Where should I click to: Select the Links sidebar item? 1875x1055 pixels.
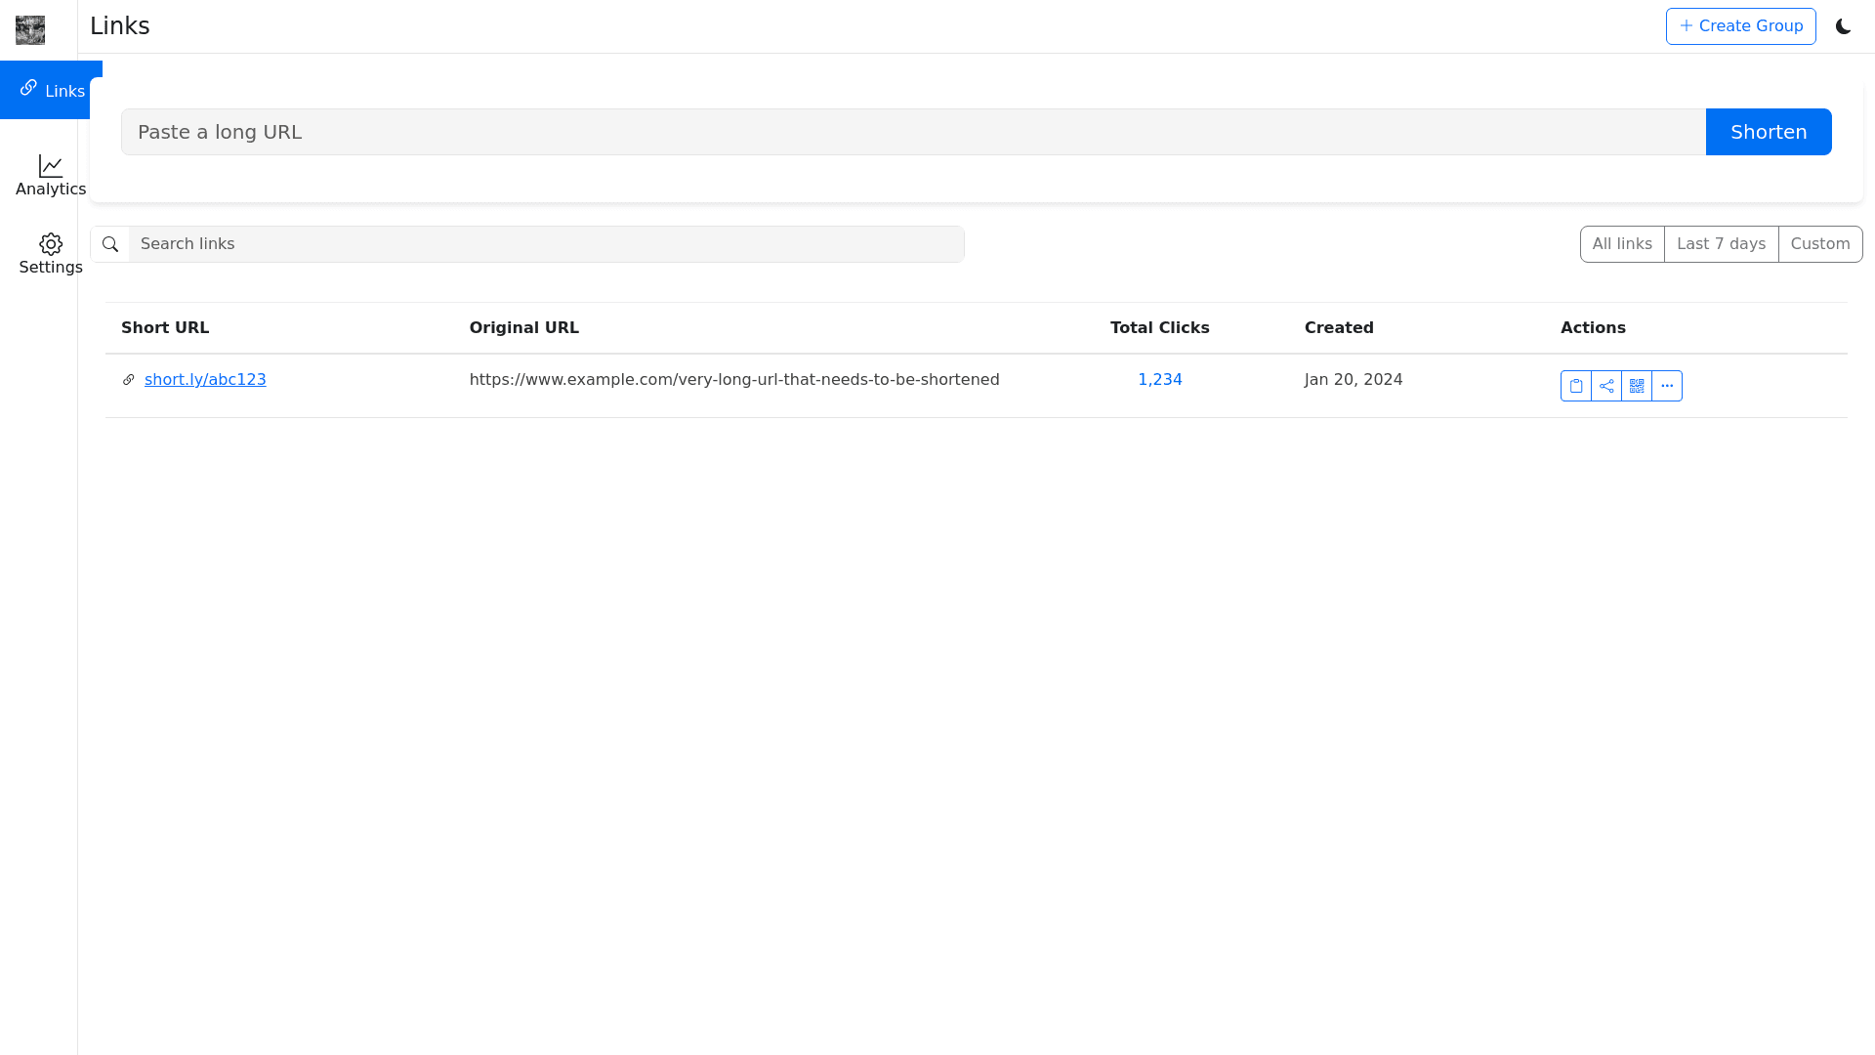tap(51, 90)
